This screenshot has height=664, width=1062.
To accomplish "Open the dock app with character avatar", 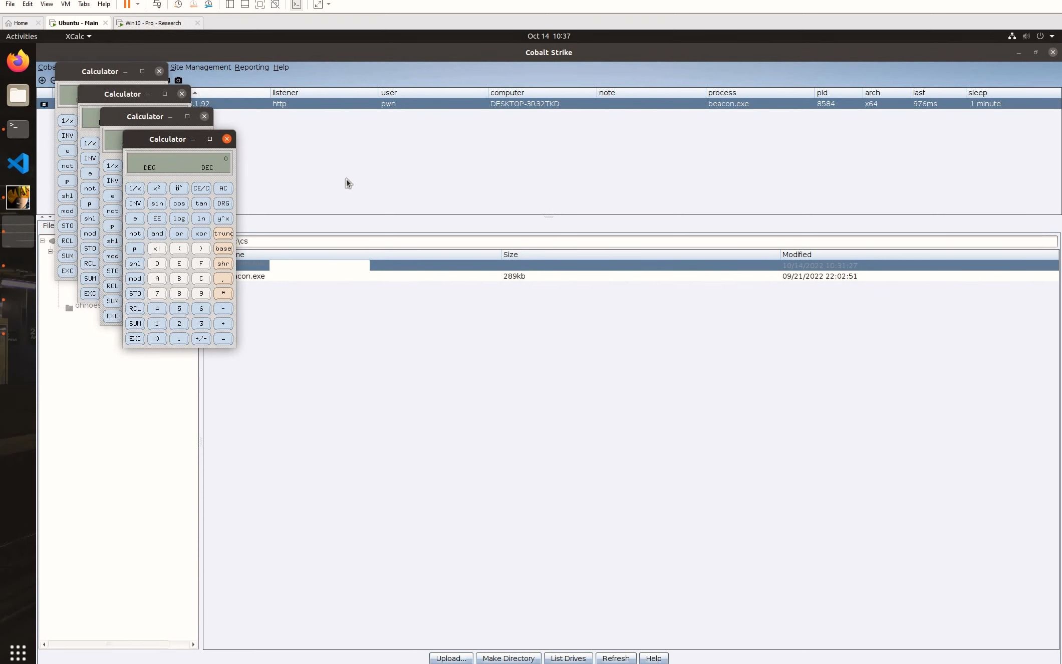I will tap(18, 197).
